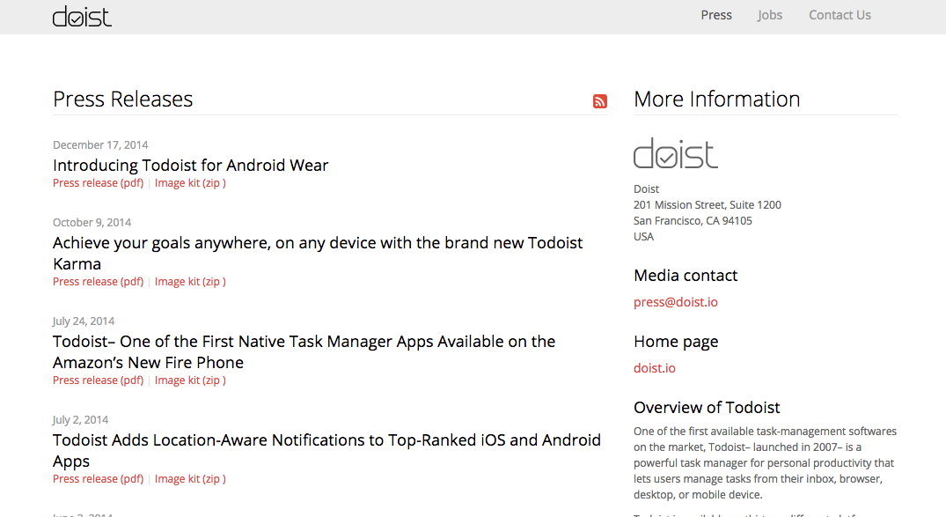Download Location-Aware Notifications image kit zip
This screenshot has height=517, width=946.
coord(190,478)
